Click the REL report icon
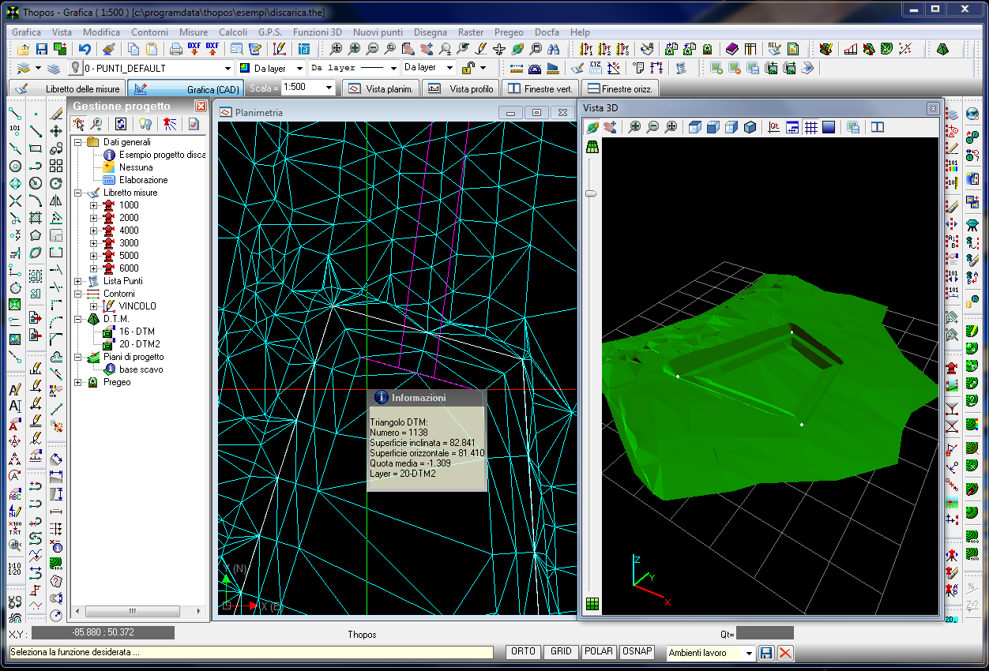This screenshot has width=989, height=671. [774, 49]
